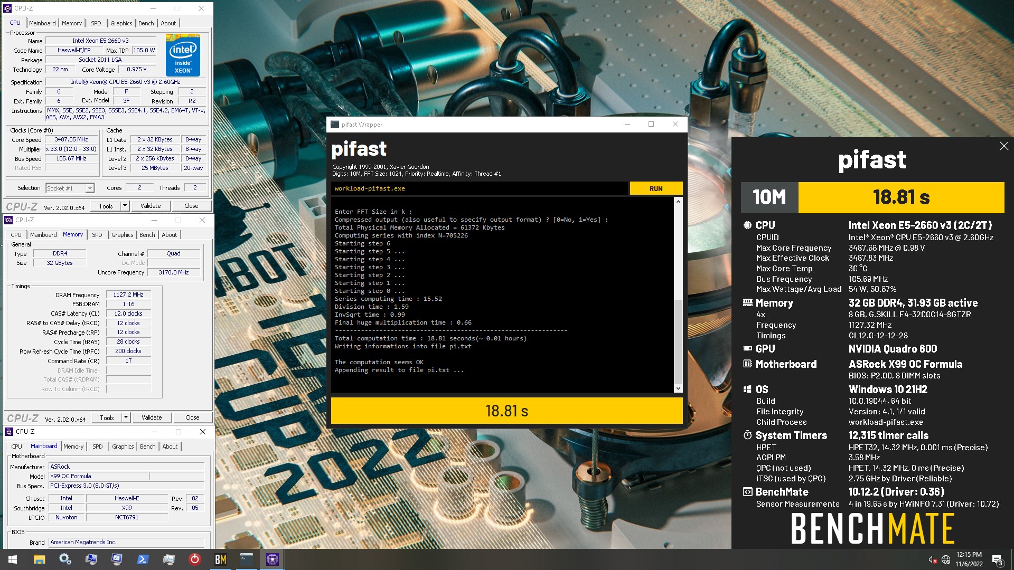Click the BenchMate section icon in results panel

pyautogui.click(x=747, y=492)
